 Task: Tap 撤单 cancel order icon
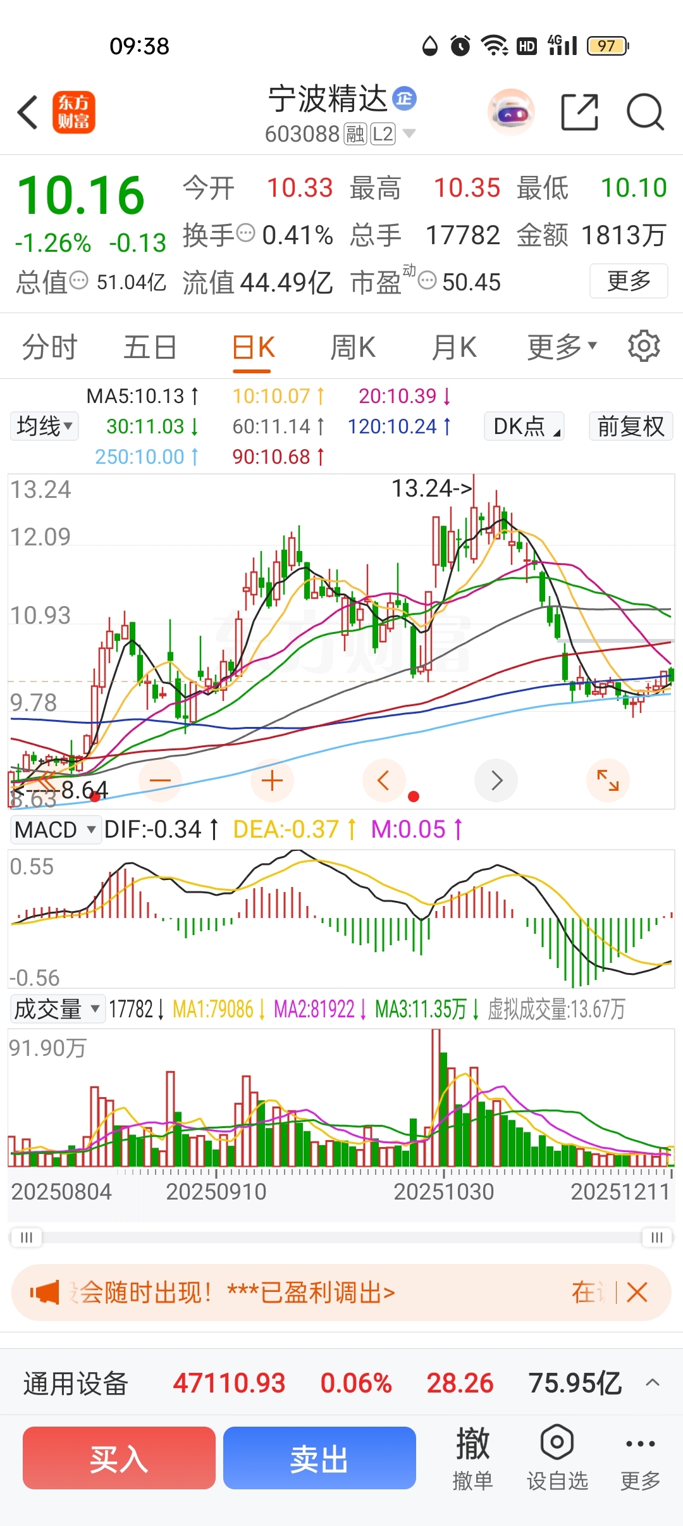tap(472, 1458)
